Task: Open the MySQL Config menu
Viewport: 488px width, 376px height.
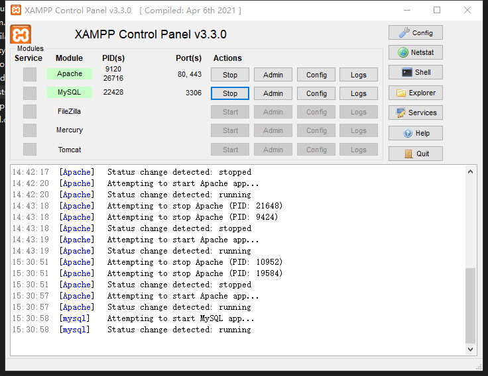Action: pos(316,93)
